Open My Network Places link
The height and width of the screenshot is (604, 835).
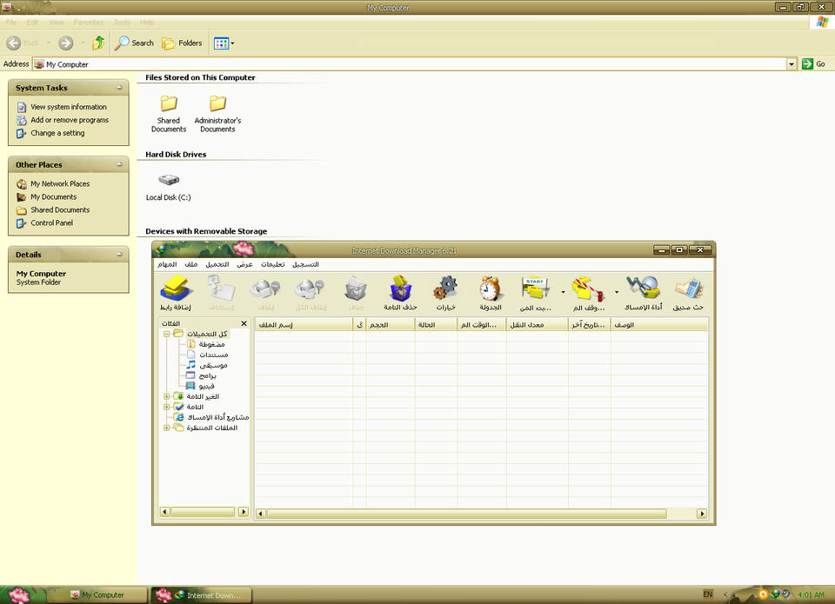[x=60, y=183]
